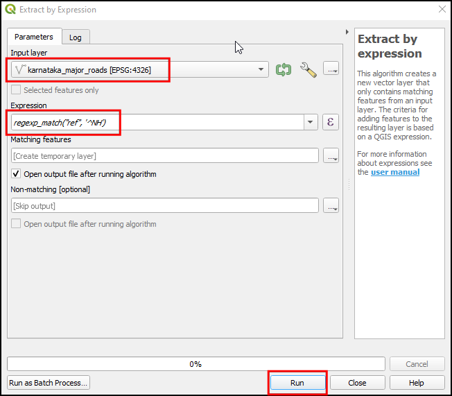The image size is (452, 396).
Task: Click the 0% progress bar
Action: 196,364
